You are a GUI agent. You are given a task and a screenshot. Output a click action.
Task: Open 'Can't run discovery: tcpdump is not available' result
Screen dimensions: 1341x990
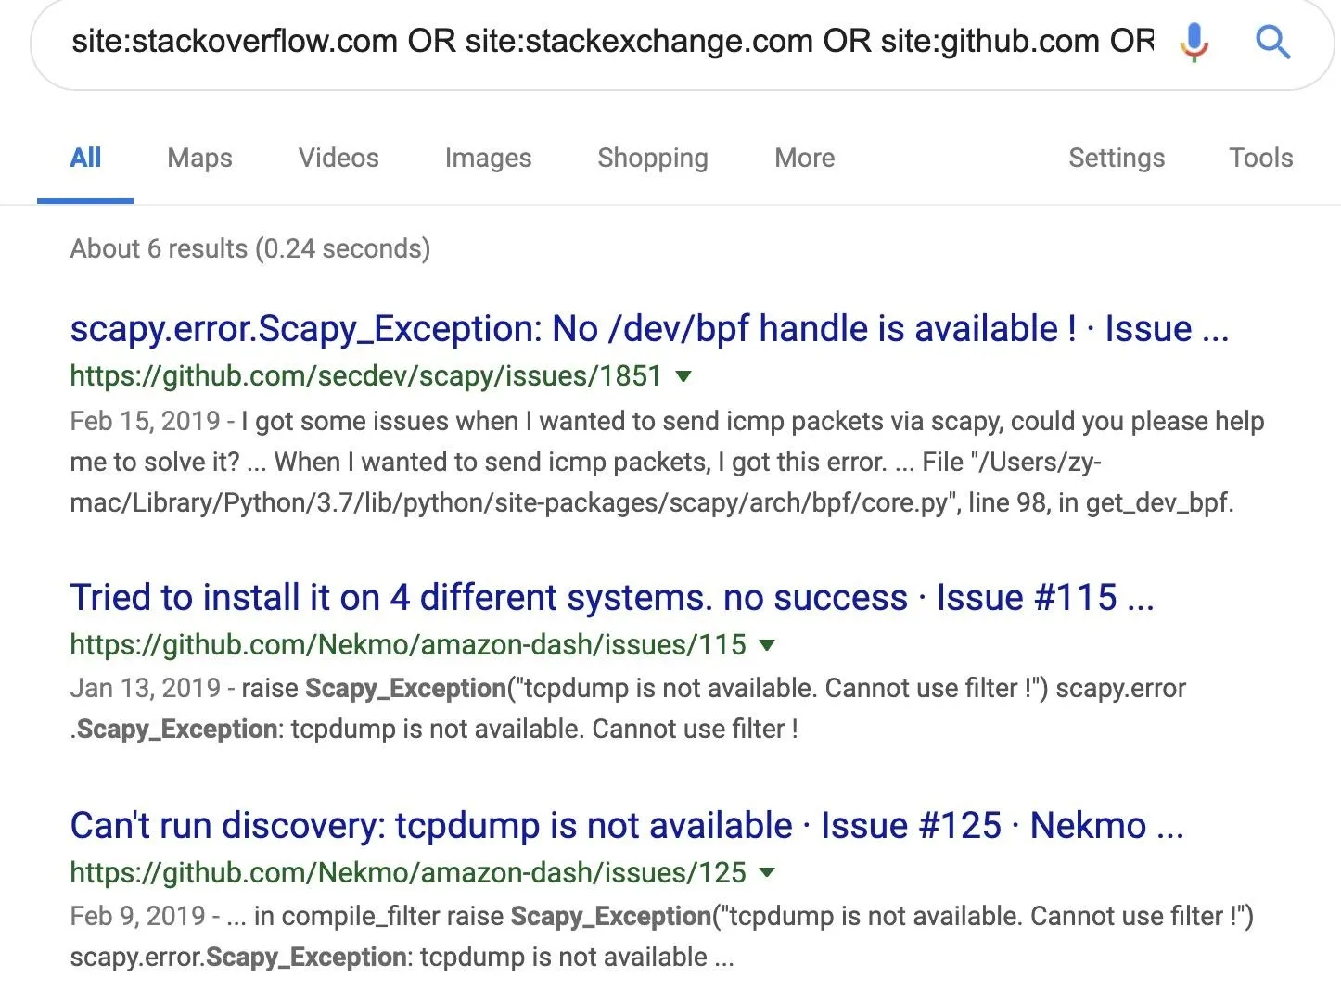[627, 825]
